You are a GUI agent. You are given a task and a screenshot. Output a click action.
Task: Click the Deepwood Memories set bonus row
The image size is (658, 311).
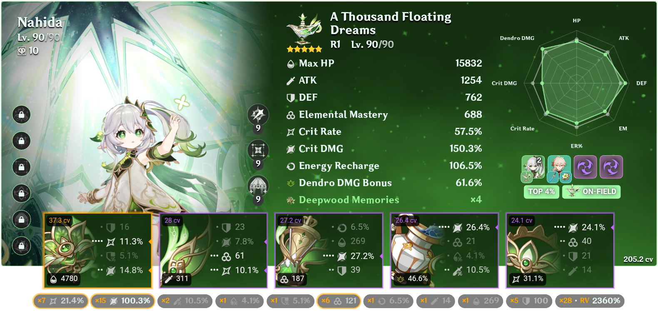point(384,200)
